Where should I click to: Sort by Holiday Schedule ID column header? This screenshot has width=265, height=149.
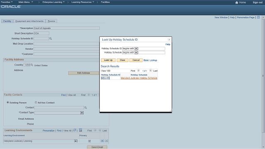[111, 75]
